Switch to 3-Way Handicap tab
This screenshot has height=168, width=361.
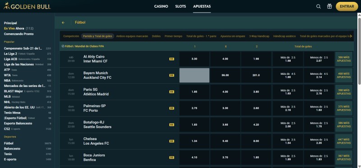259,36
